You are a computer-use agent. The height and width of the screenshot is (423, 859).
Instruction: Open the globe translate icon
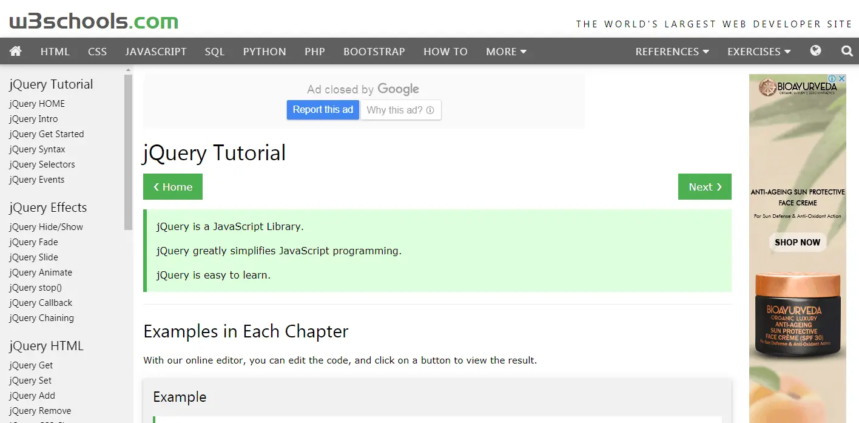[815, 50]
